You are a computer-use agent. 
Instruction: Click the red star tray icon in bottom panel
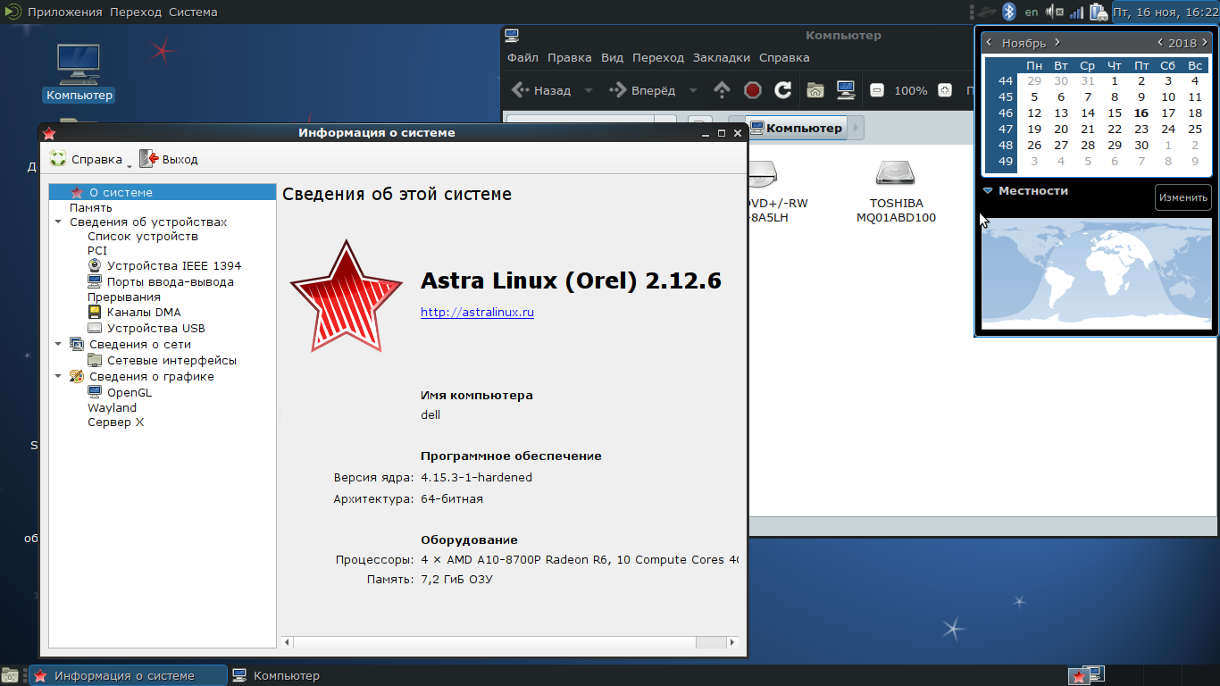(1079, 676)
